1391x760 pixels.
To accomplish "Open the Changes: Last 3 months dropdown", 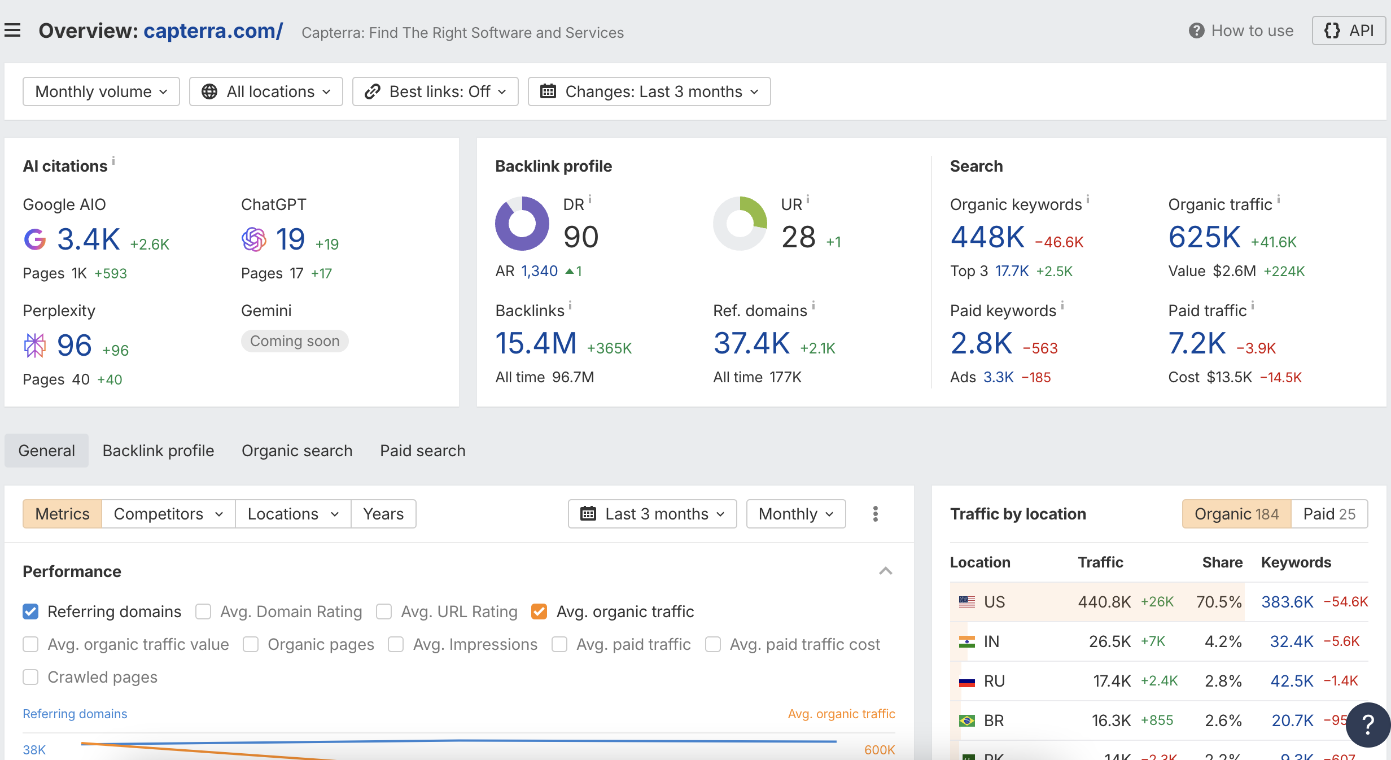I will coord(649,91).
